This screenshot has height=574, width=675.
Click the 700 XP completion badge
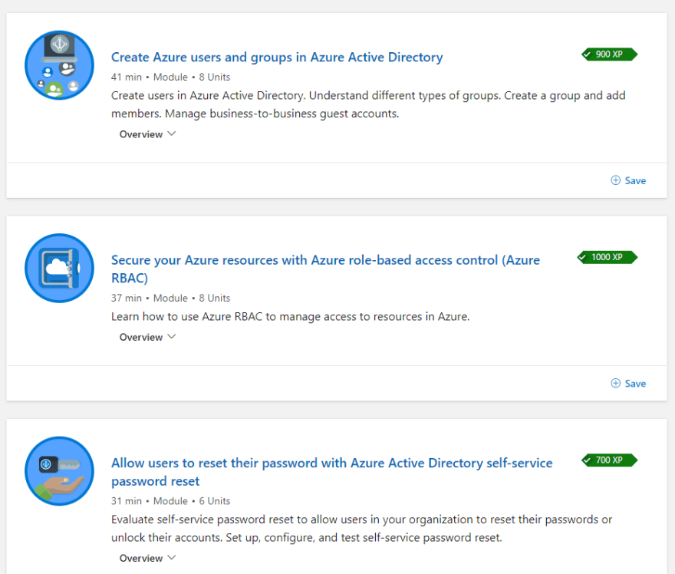pyautogui.click(x=609, y=460)
